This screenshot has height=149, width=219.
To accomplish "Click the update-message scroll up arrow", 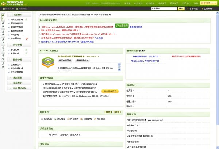I will [119, 64].
